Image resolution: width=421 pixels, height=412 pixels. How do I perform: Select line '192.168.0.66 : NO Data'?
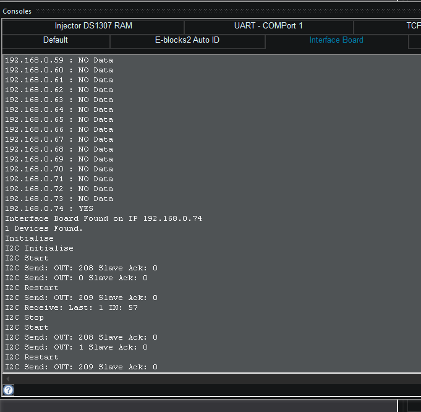pos(59,129)
